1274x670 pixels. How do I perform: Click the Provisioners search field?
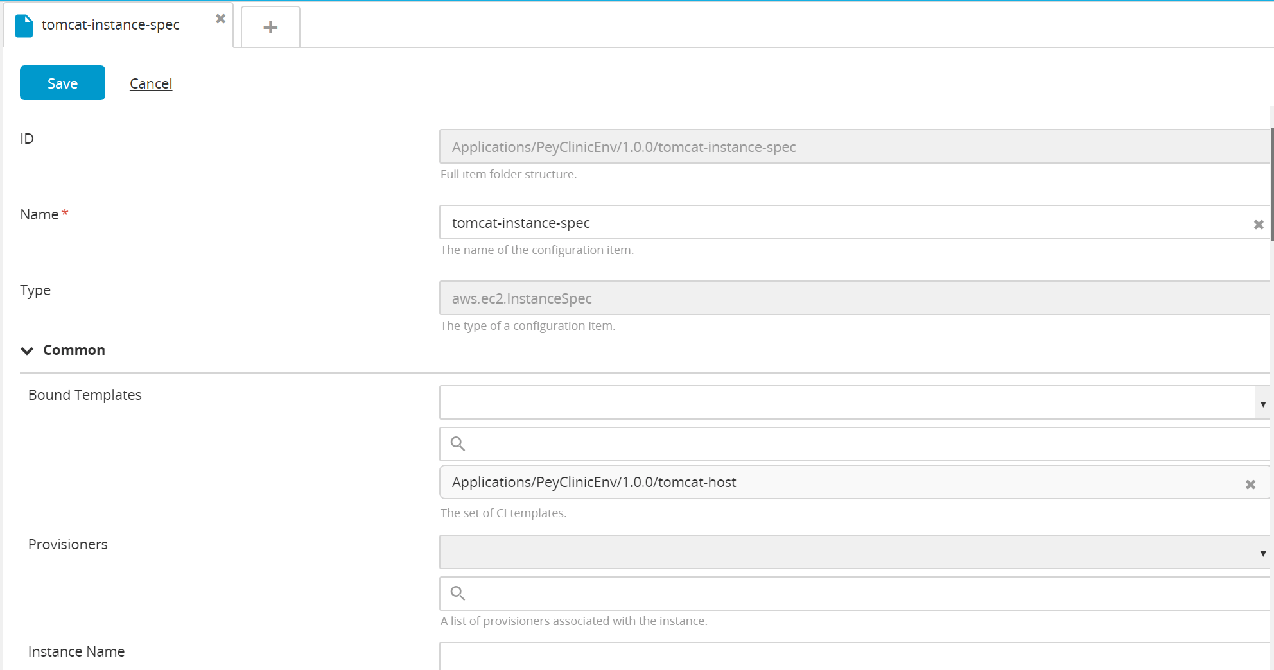[854, 594]
